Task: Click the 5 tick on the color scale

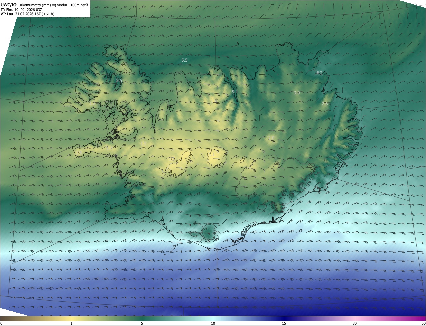Action: point(142,323)
